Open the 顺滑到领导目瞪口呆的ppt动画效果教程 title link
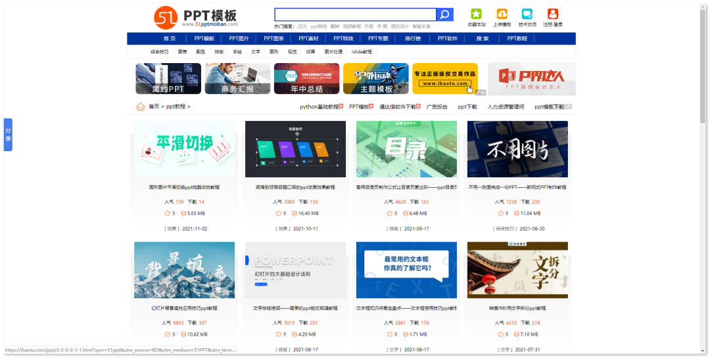Viewport: 710px width, 358px height. [295, 187]
